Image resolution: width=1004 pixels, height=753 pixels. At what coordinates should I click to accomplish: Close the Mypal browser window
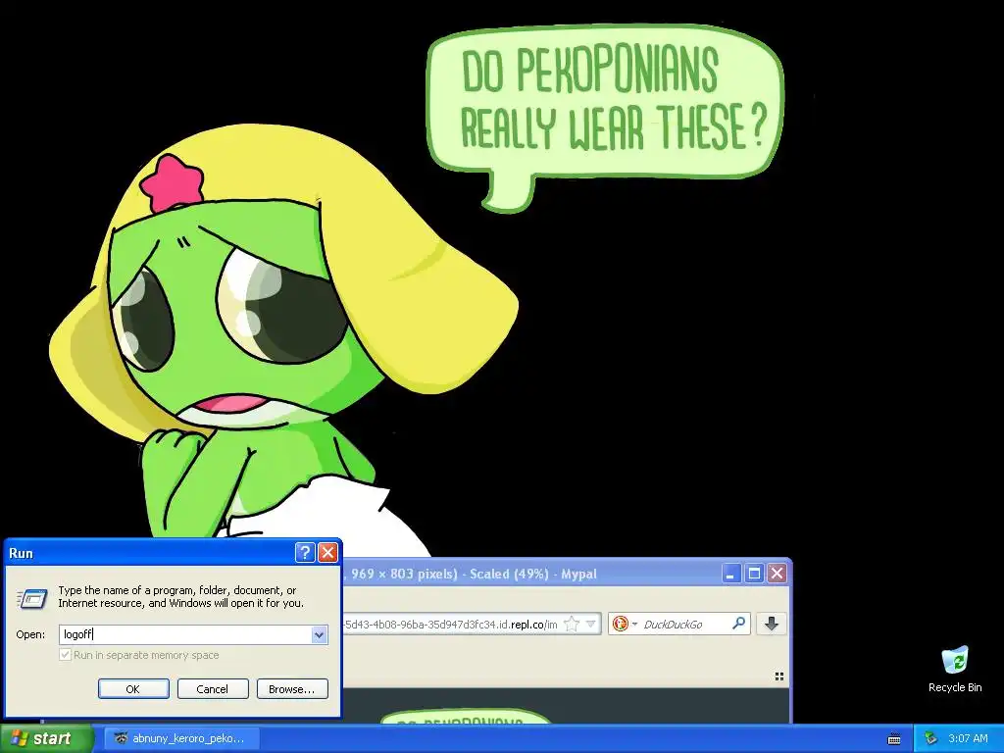[x=777, y=573]
